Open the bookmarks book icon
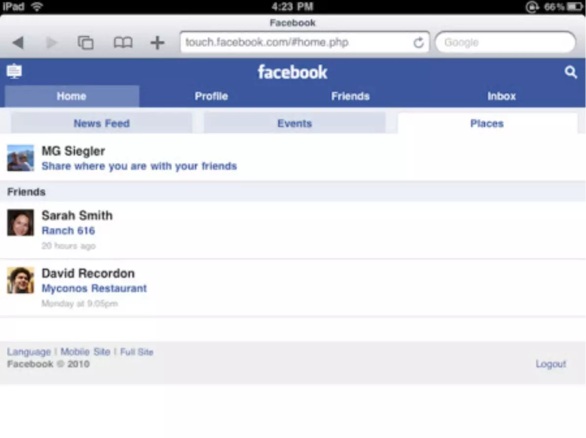Screen dimensions: 586x438 pos(123,43)
